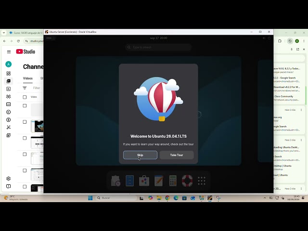Screen dimensions: 308x231
Task: Pin the Chrome side panel
Action: [x=292, y=49]
